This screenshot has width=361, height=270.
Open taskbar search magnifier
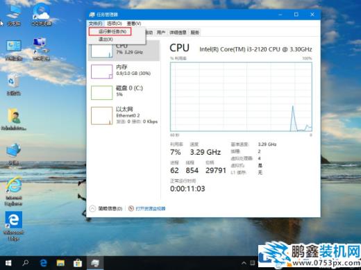pos(26,263)
